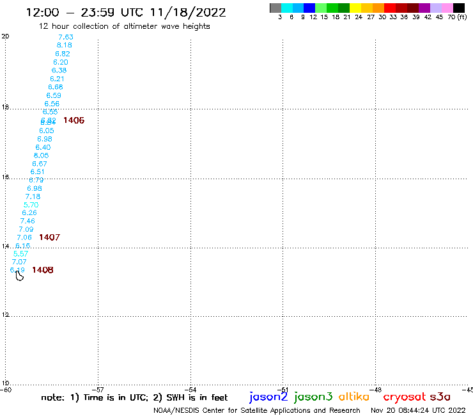Image resolution: width=473 pixels, height=416 pixels.
Task: Click the Barbados island outline on the map
Action: (20, 276)
